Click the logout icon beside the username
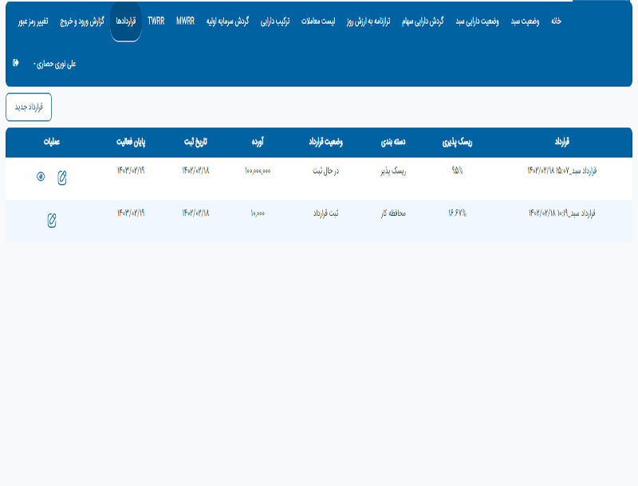Screen dimensions: 638x486 tap(16, 62)
